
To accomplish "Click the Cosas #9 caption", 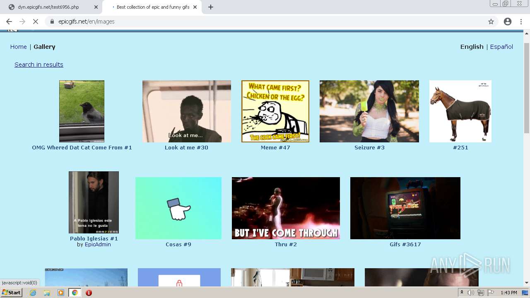I will (178, 244).
